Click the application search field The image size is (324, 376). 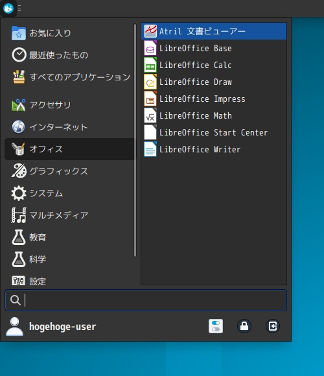coord(146,300)
